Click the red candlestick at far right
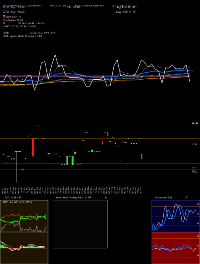The width and height of the screenshot is (200, 264). pos(142,156)
